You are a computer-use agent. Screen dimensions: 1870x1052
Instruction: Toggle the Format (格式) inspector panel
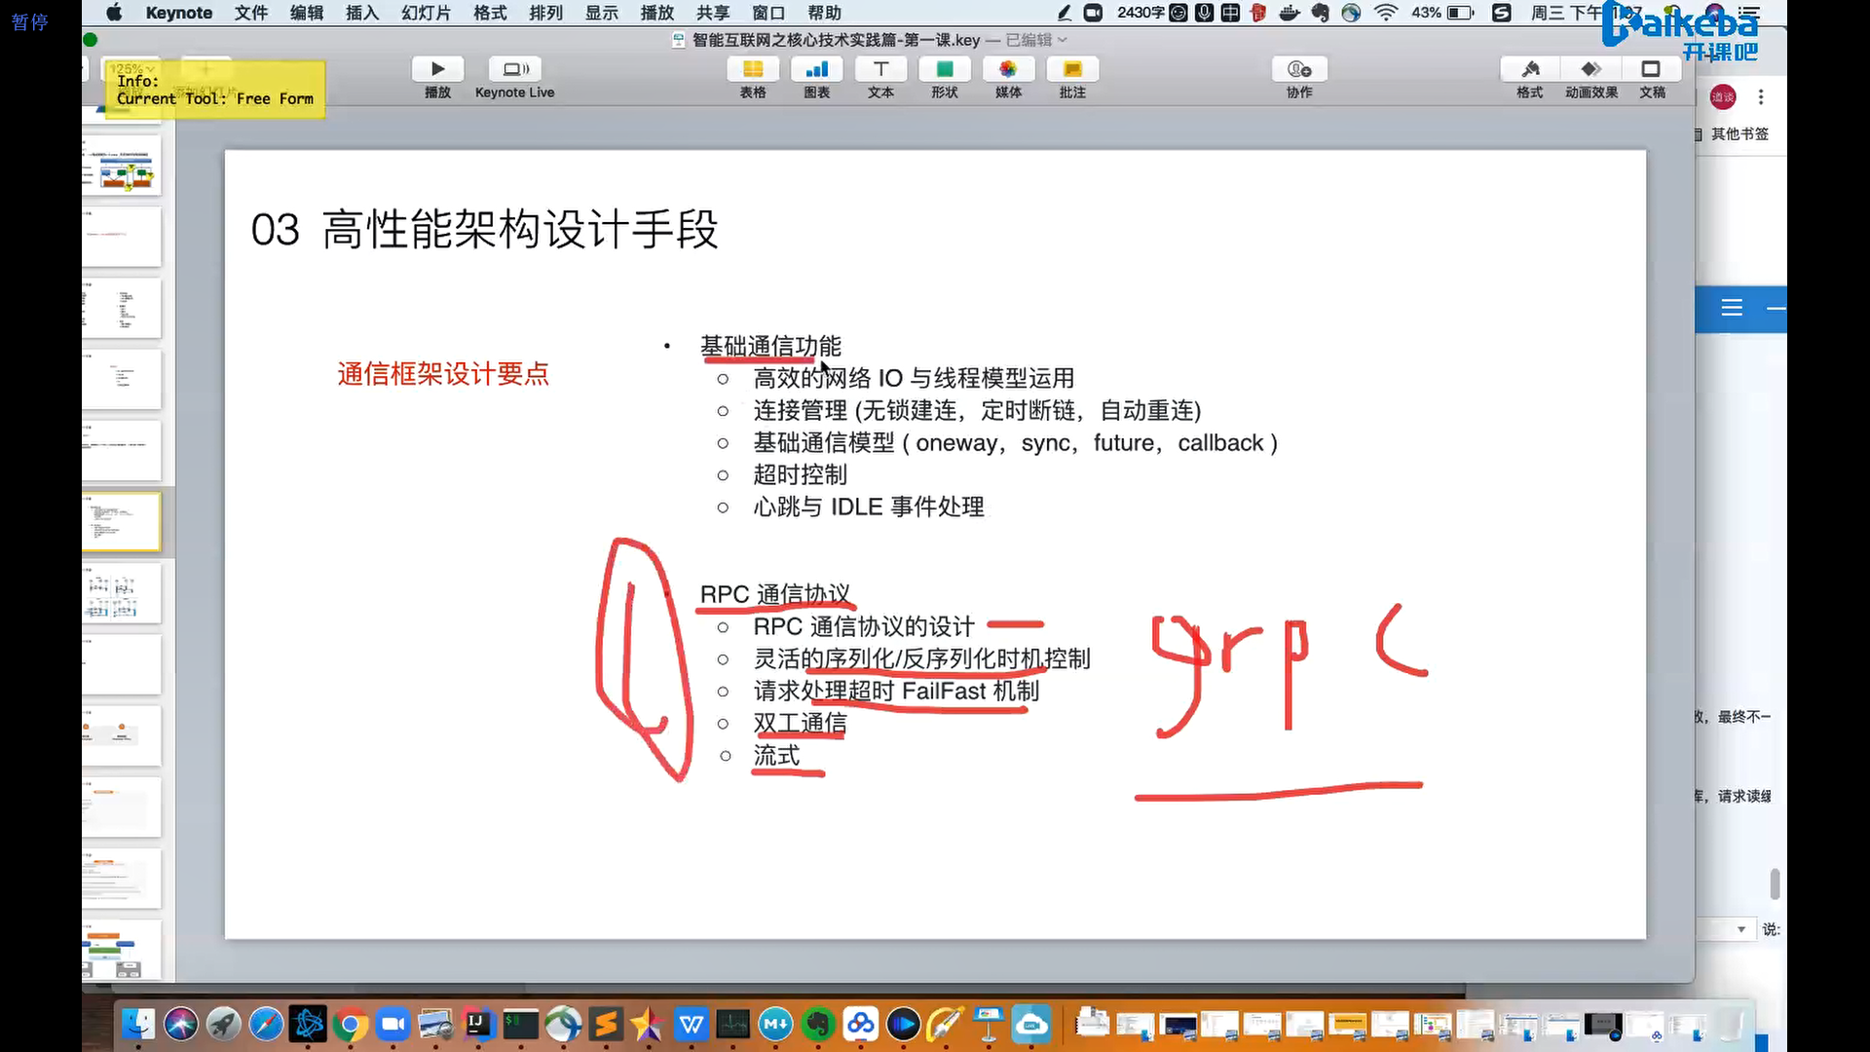pyautogui.click(x=1529, y=69)
